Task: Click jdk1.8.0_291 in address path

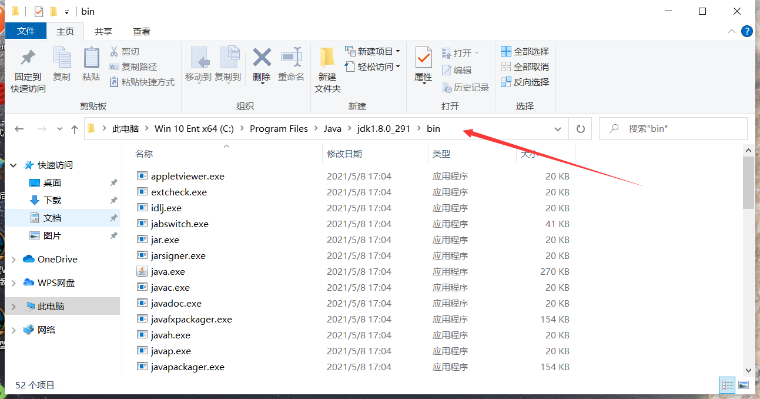Action: coord(383,129)
